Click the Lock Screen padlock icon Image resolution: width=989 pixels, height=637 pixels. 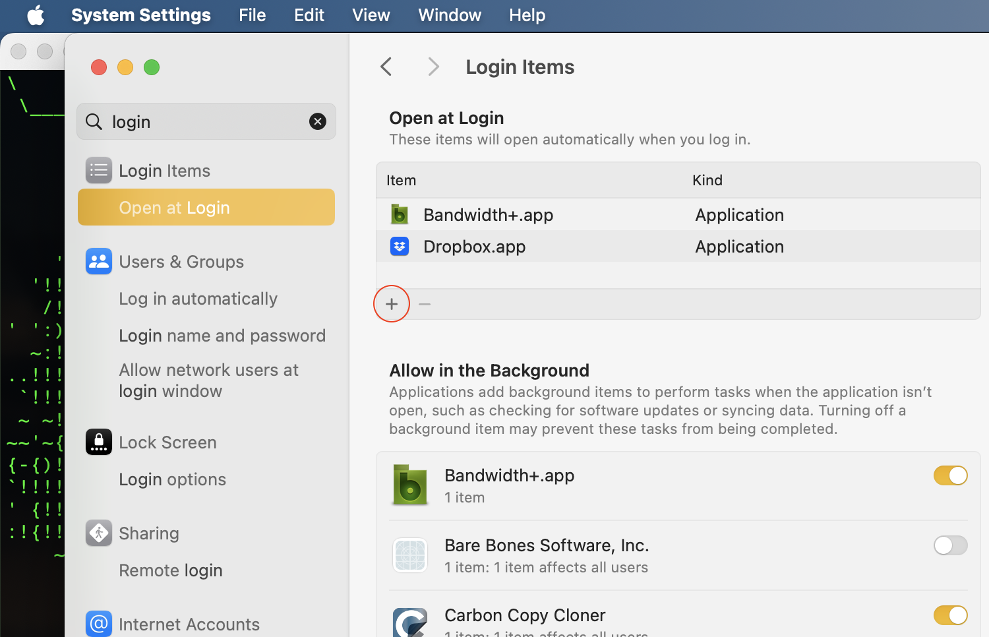[98, 442]
